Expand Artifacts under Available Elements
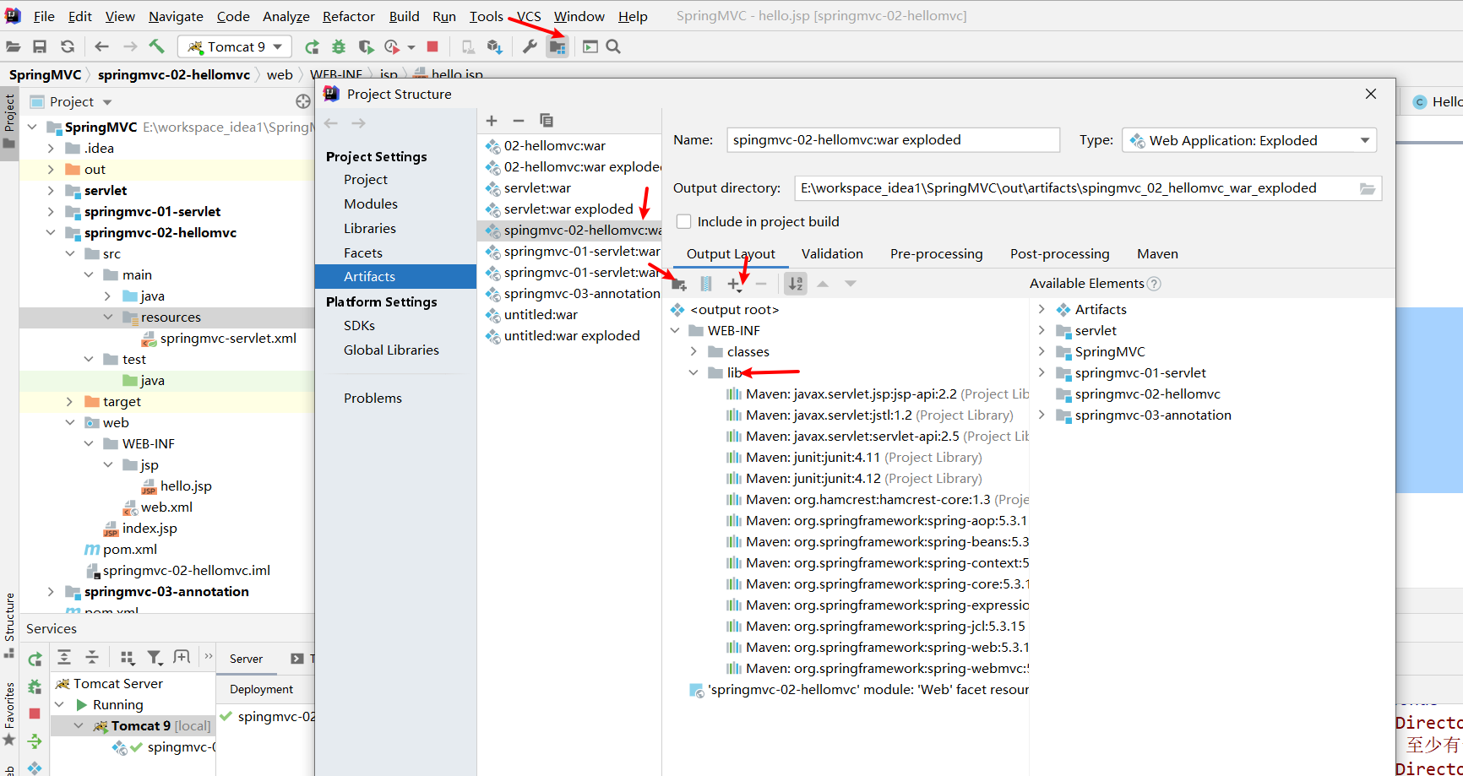Viewport: 1463px width, 776px height. [x=1042, y=309]
